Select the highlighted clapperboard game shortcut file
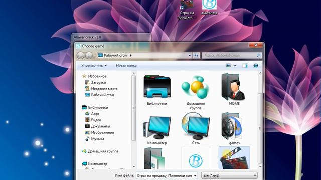The image size is (321, 180). [234, 158]
